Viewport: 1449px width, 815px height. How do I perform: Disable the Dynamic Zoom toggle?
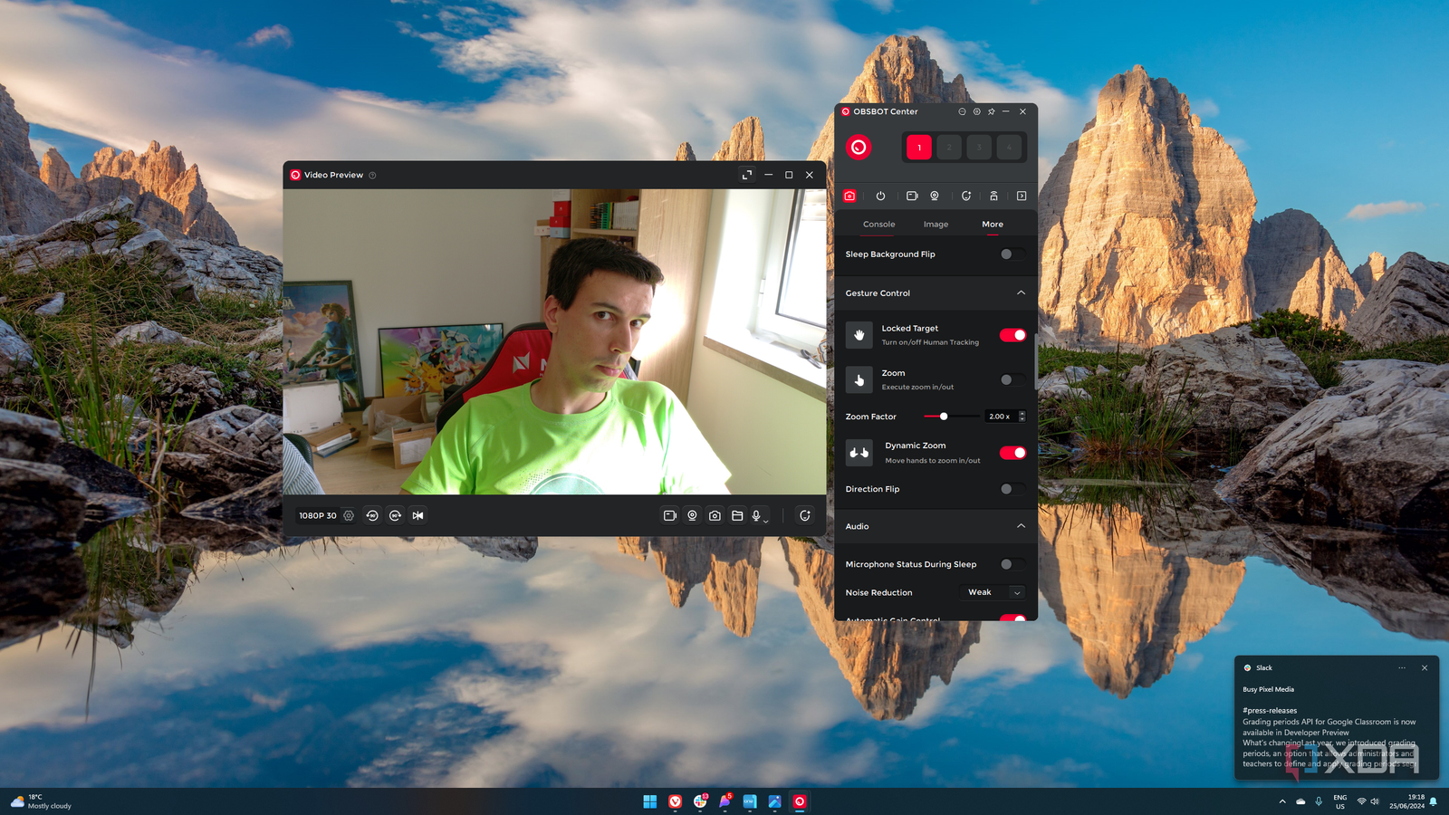pyautogui.click(x=1012, y=453)
